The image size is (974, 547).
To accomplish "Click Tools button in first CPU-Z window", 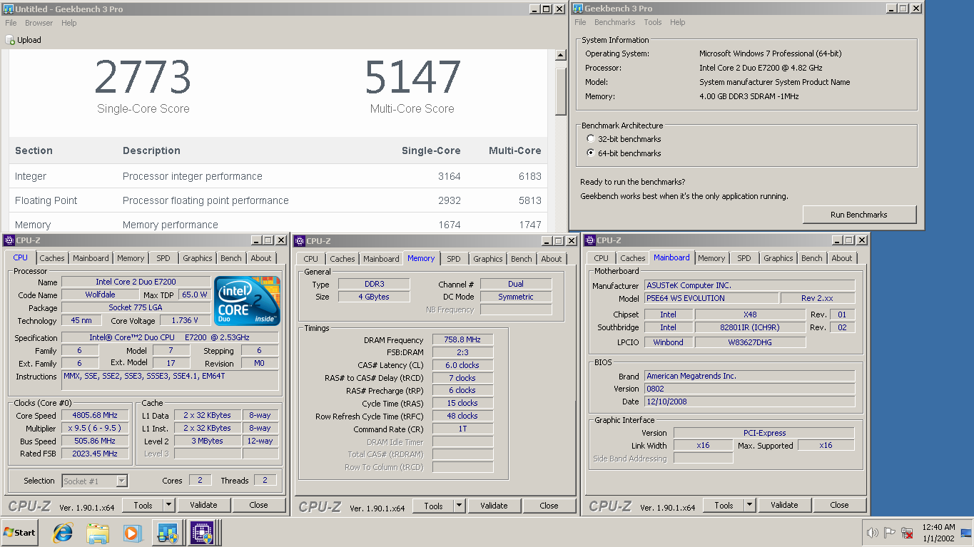I will (143, 505).
